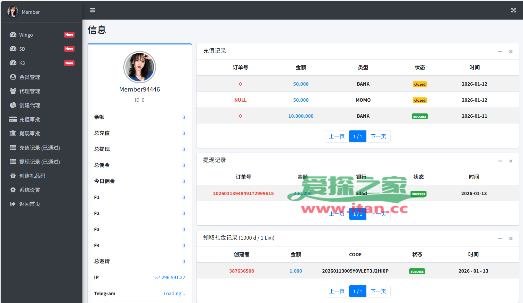
Task: Click 上一页 in the 领取礼金记录 pagination
Action: pyautogui.click(x=337, y=291)
